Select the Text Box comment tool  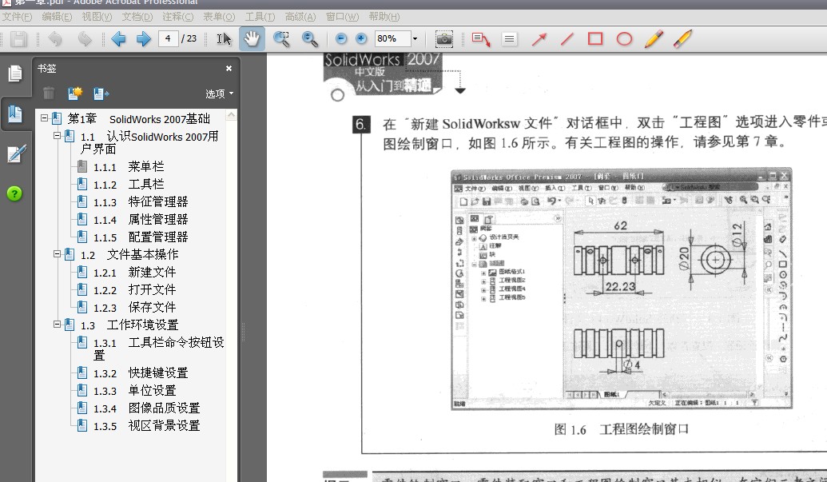point(509,39)
